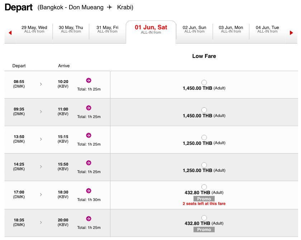The image size is (301, 240).
Task: Click the airline icon for 09:35 flight
Action: pos(89,108)
